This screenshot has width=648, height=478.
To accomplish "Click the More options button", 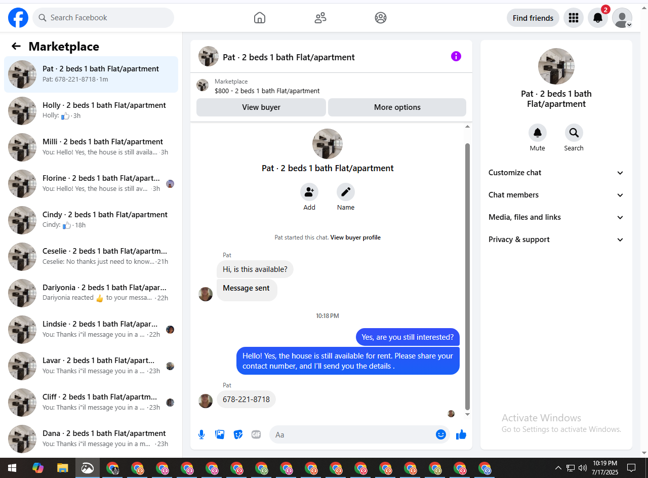I will coord(397,107).
